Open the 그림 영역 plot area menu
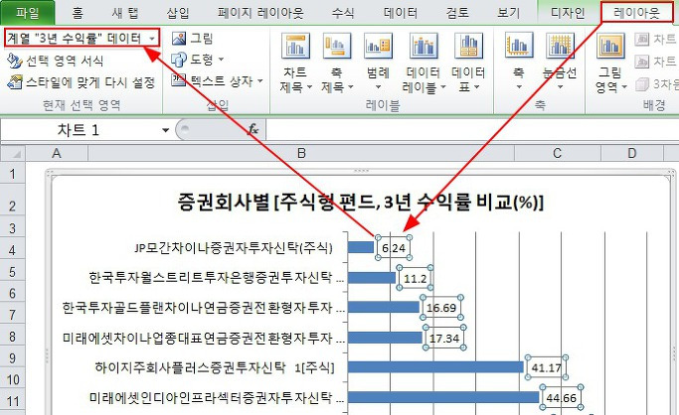The height and width of the screenshot is (415, 679). 610,63
